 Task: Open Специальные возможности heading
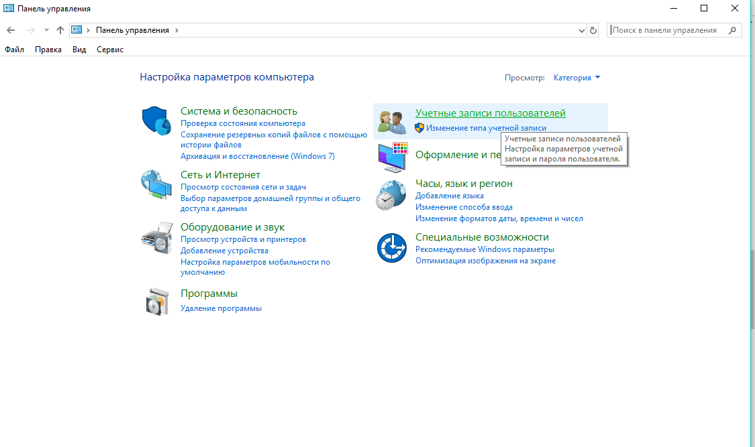click(x=482, y=237)
